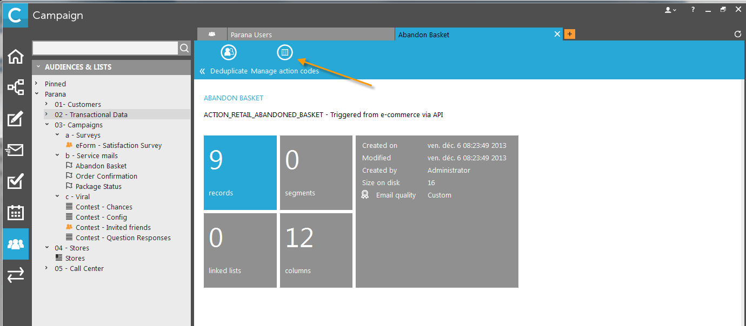The image size is (746, 326).
Task: Collapse the 04 - Stores folder
Action: (47, 248)
